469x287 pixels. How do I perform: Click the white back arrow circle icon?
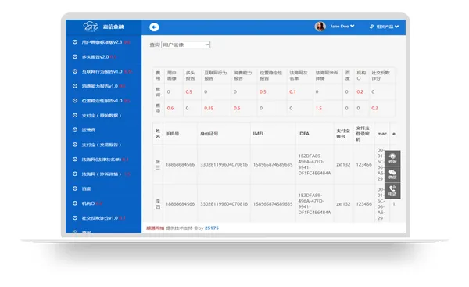click(x=154, y=27)
